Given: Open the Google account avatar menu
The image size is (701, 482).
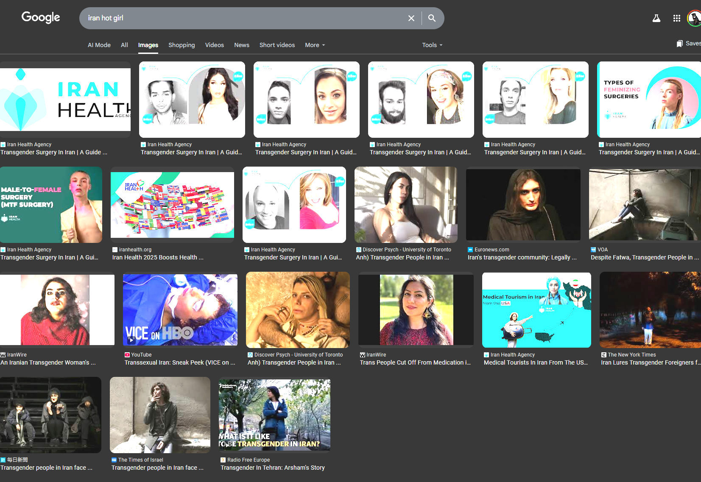Looking at the screenshot, I should pyautogui.click(x=694, y=18).
